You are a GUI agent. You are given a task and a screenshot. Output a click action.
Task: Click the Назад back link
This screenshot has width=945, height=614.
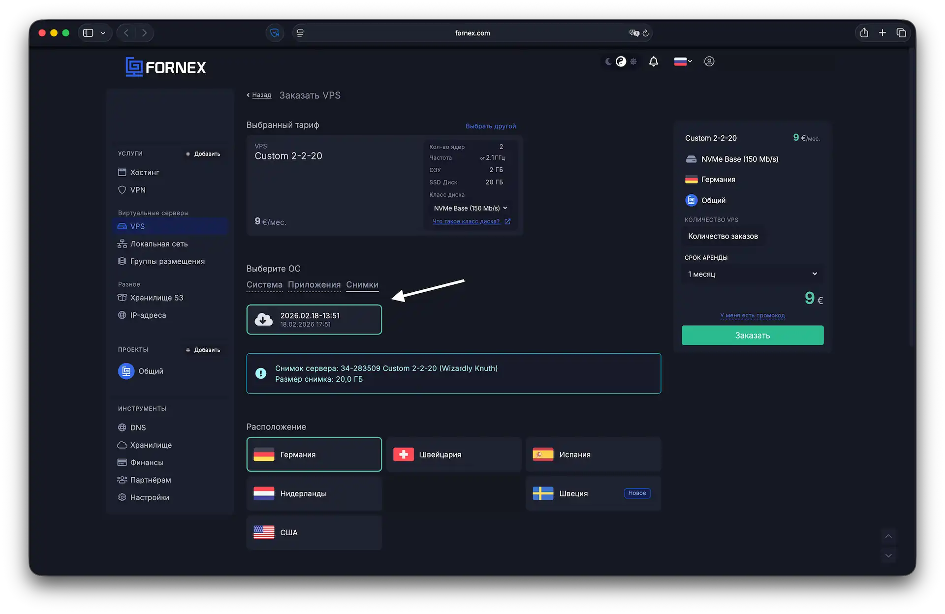pyautogui.click(x=261, y=95)
